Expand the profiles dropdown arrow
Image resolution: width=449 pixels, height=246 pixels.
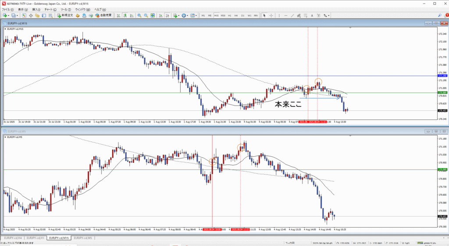coord(17,15)
